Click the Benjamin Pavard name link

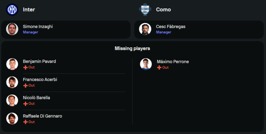[39, 61]
